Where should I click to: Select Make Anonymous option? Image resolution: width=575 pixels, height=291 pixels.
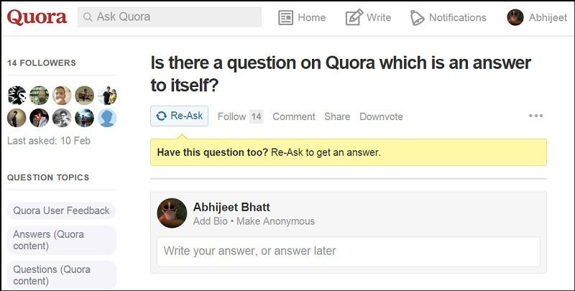(275, 221)
